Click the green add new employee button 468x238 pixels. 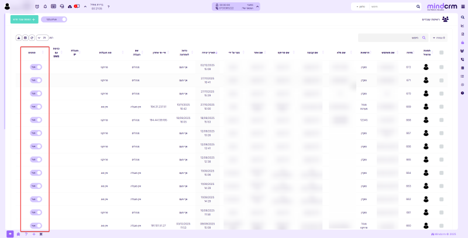pos(24,19)
